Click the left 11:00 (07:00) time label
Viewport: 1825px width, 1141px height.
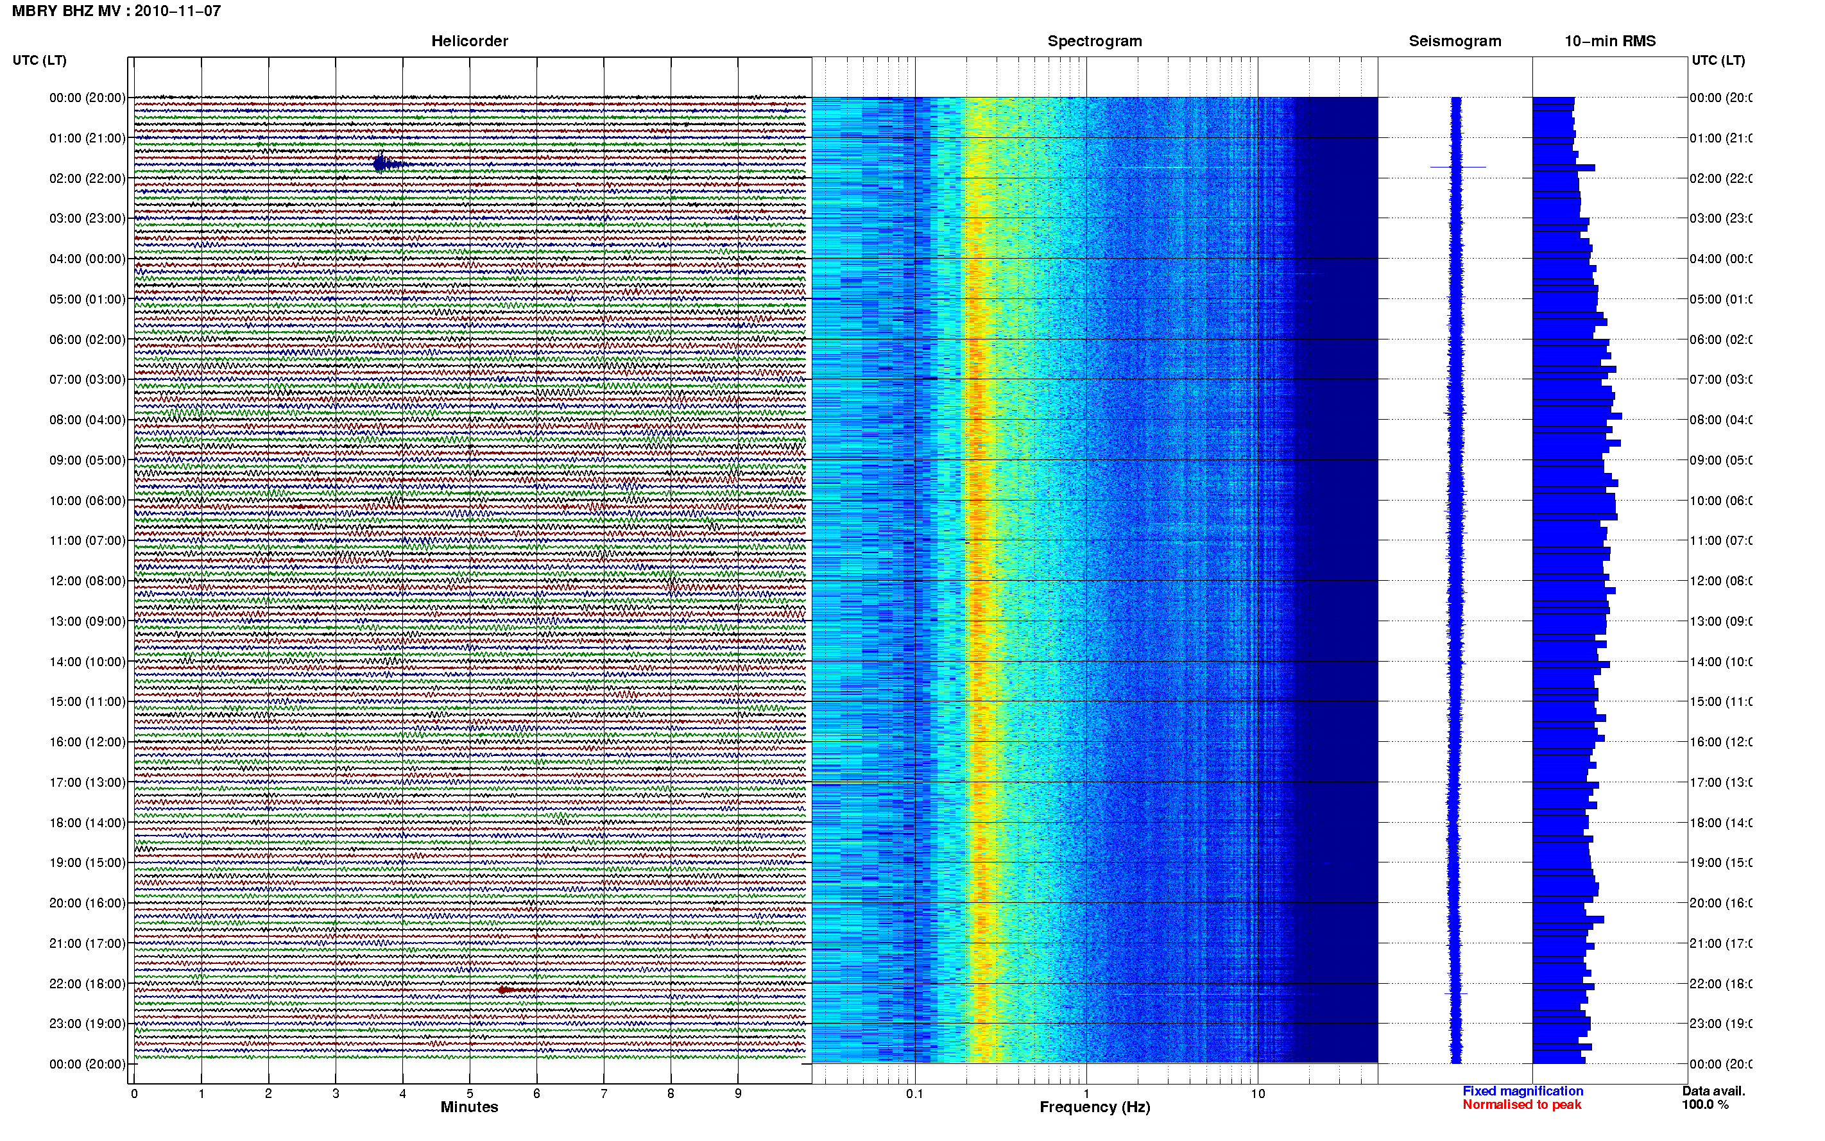(87, 540)
